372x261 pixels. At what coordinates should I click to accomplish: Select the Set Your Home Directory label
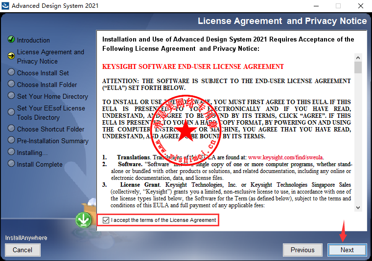click(52, 96)
